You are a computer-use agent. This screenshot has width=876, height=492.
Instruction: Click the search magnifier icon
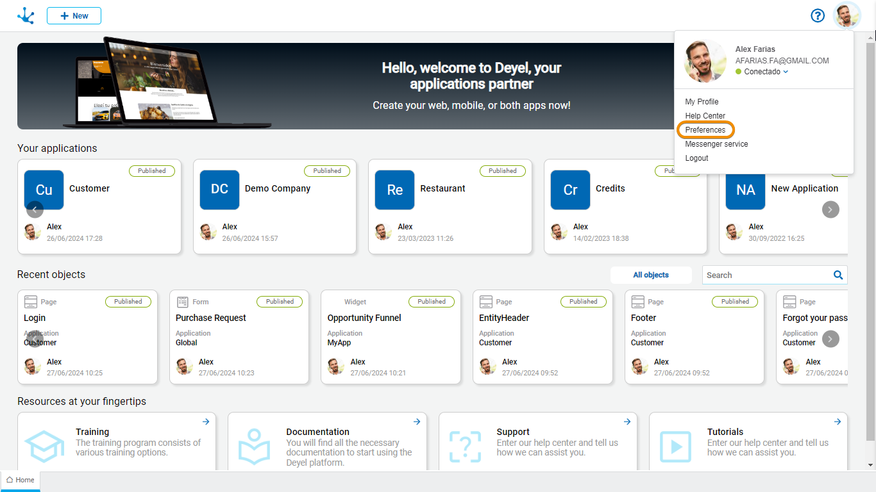838,275
